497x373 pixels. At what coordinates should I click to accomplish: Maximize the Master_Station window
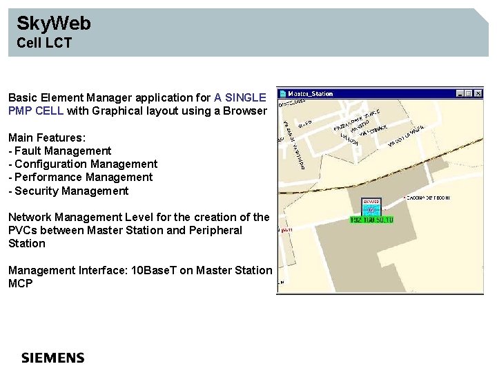tap(469, 93)
